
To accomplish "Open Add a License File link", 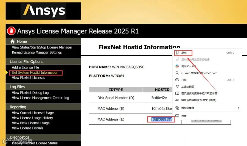I will [x=25, y=67].
